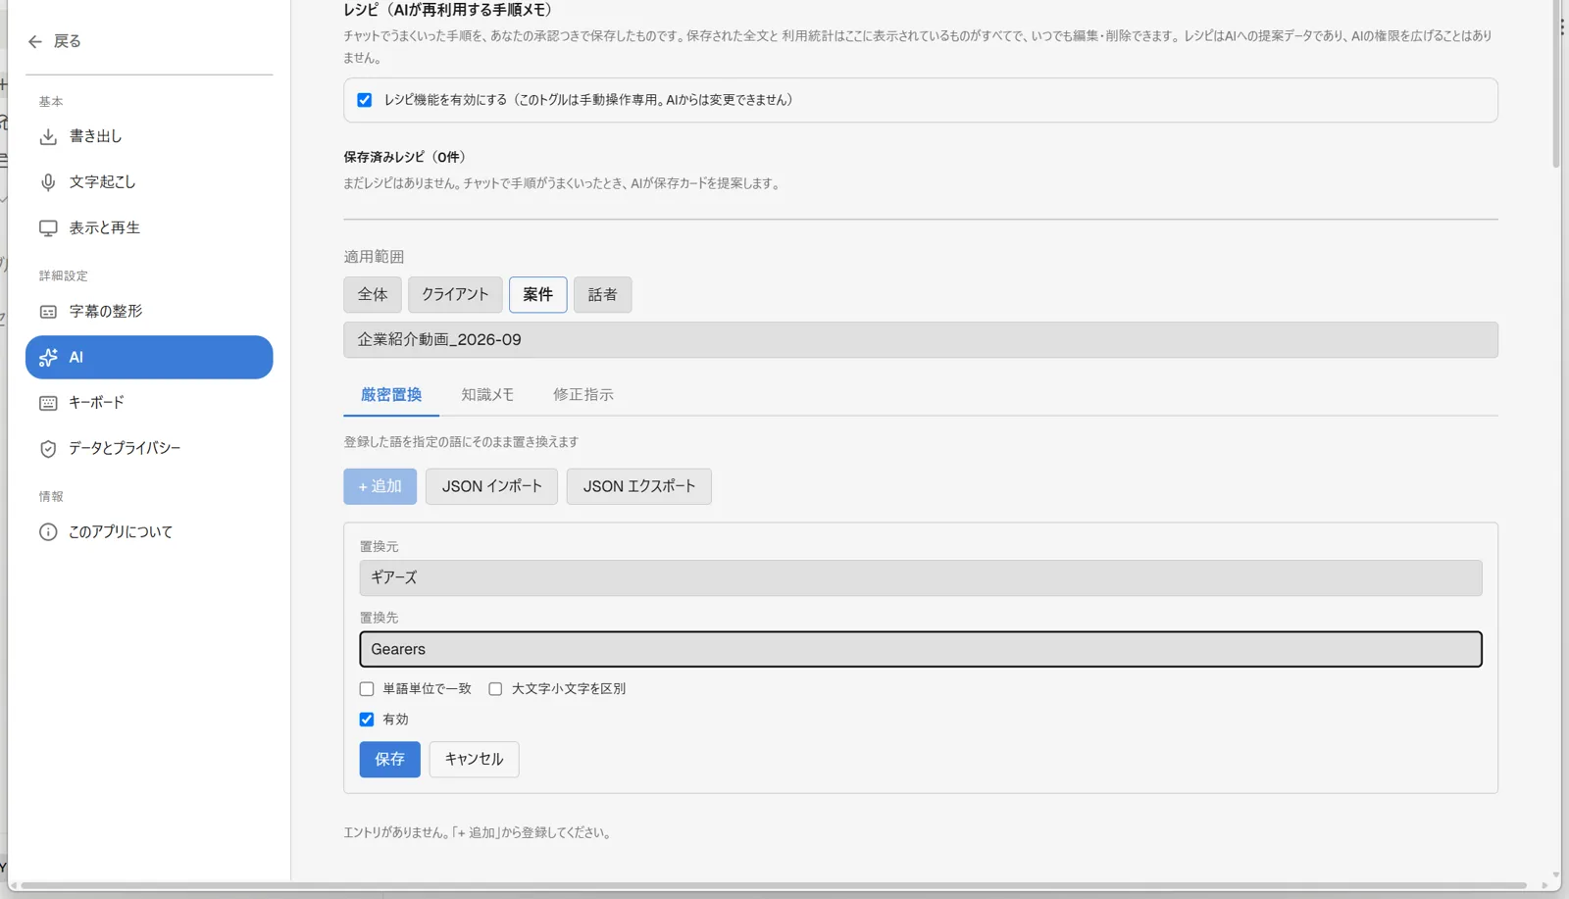Click the vertical scrollbar on the right
The image size is (1569, 899).
pos(1556,83)
